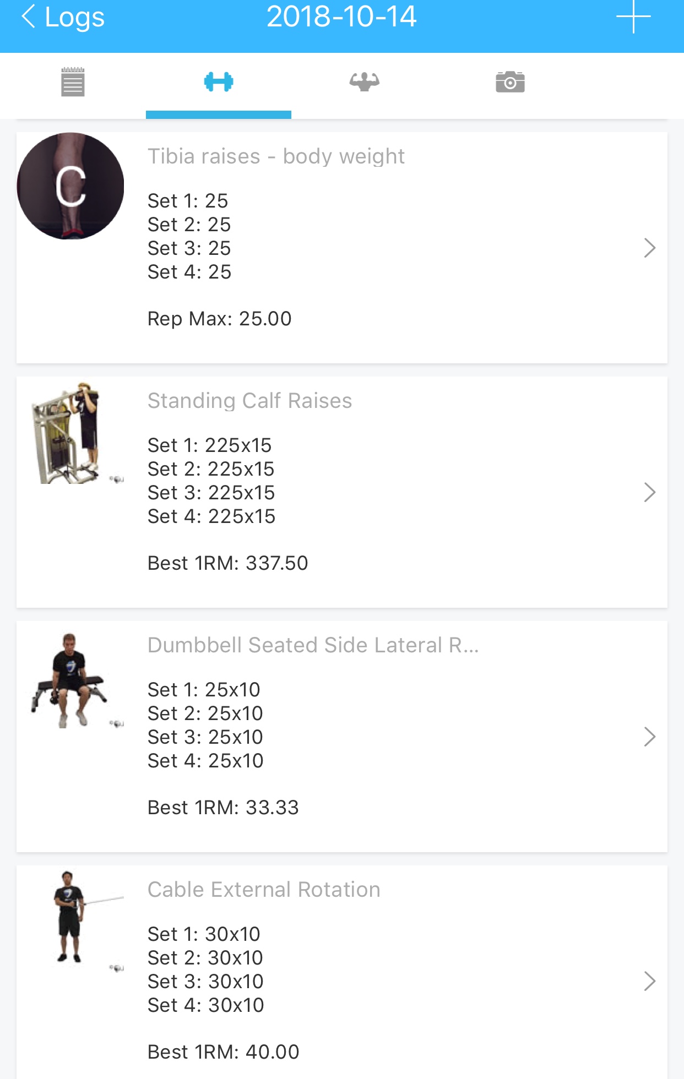Screen dimensions: 684x1079
Task: Open the camera photos tab
Action: 510,83
